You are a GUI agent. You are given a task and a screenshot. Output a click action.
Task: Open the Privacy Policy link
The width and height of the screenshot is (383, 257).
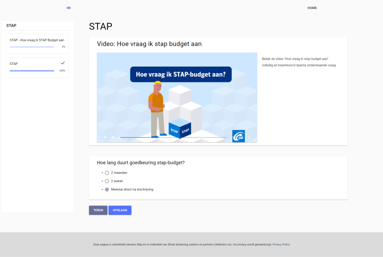coord(281,245)
